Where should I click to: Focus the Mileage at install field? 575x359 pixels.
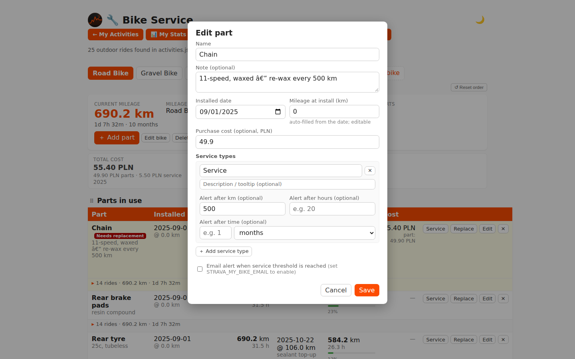[x=334, y=112]
